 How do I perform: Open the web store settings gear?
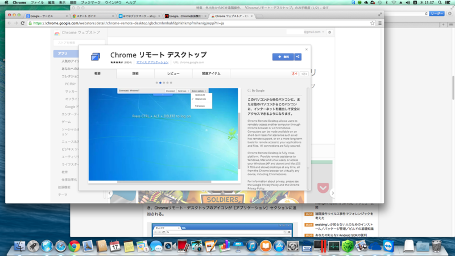[329, 32]
